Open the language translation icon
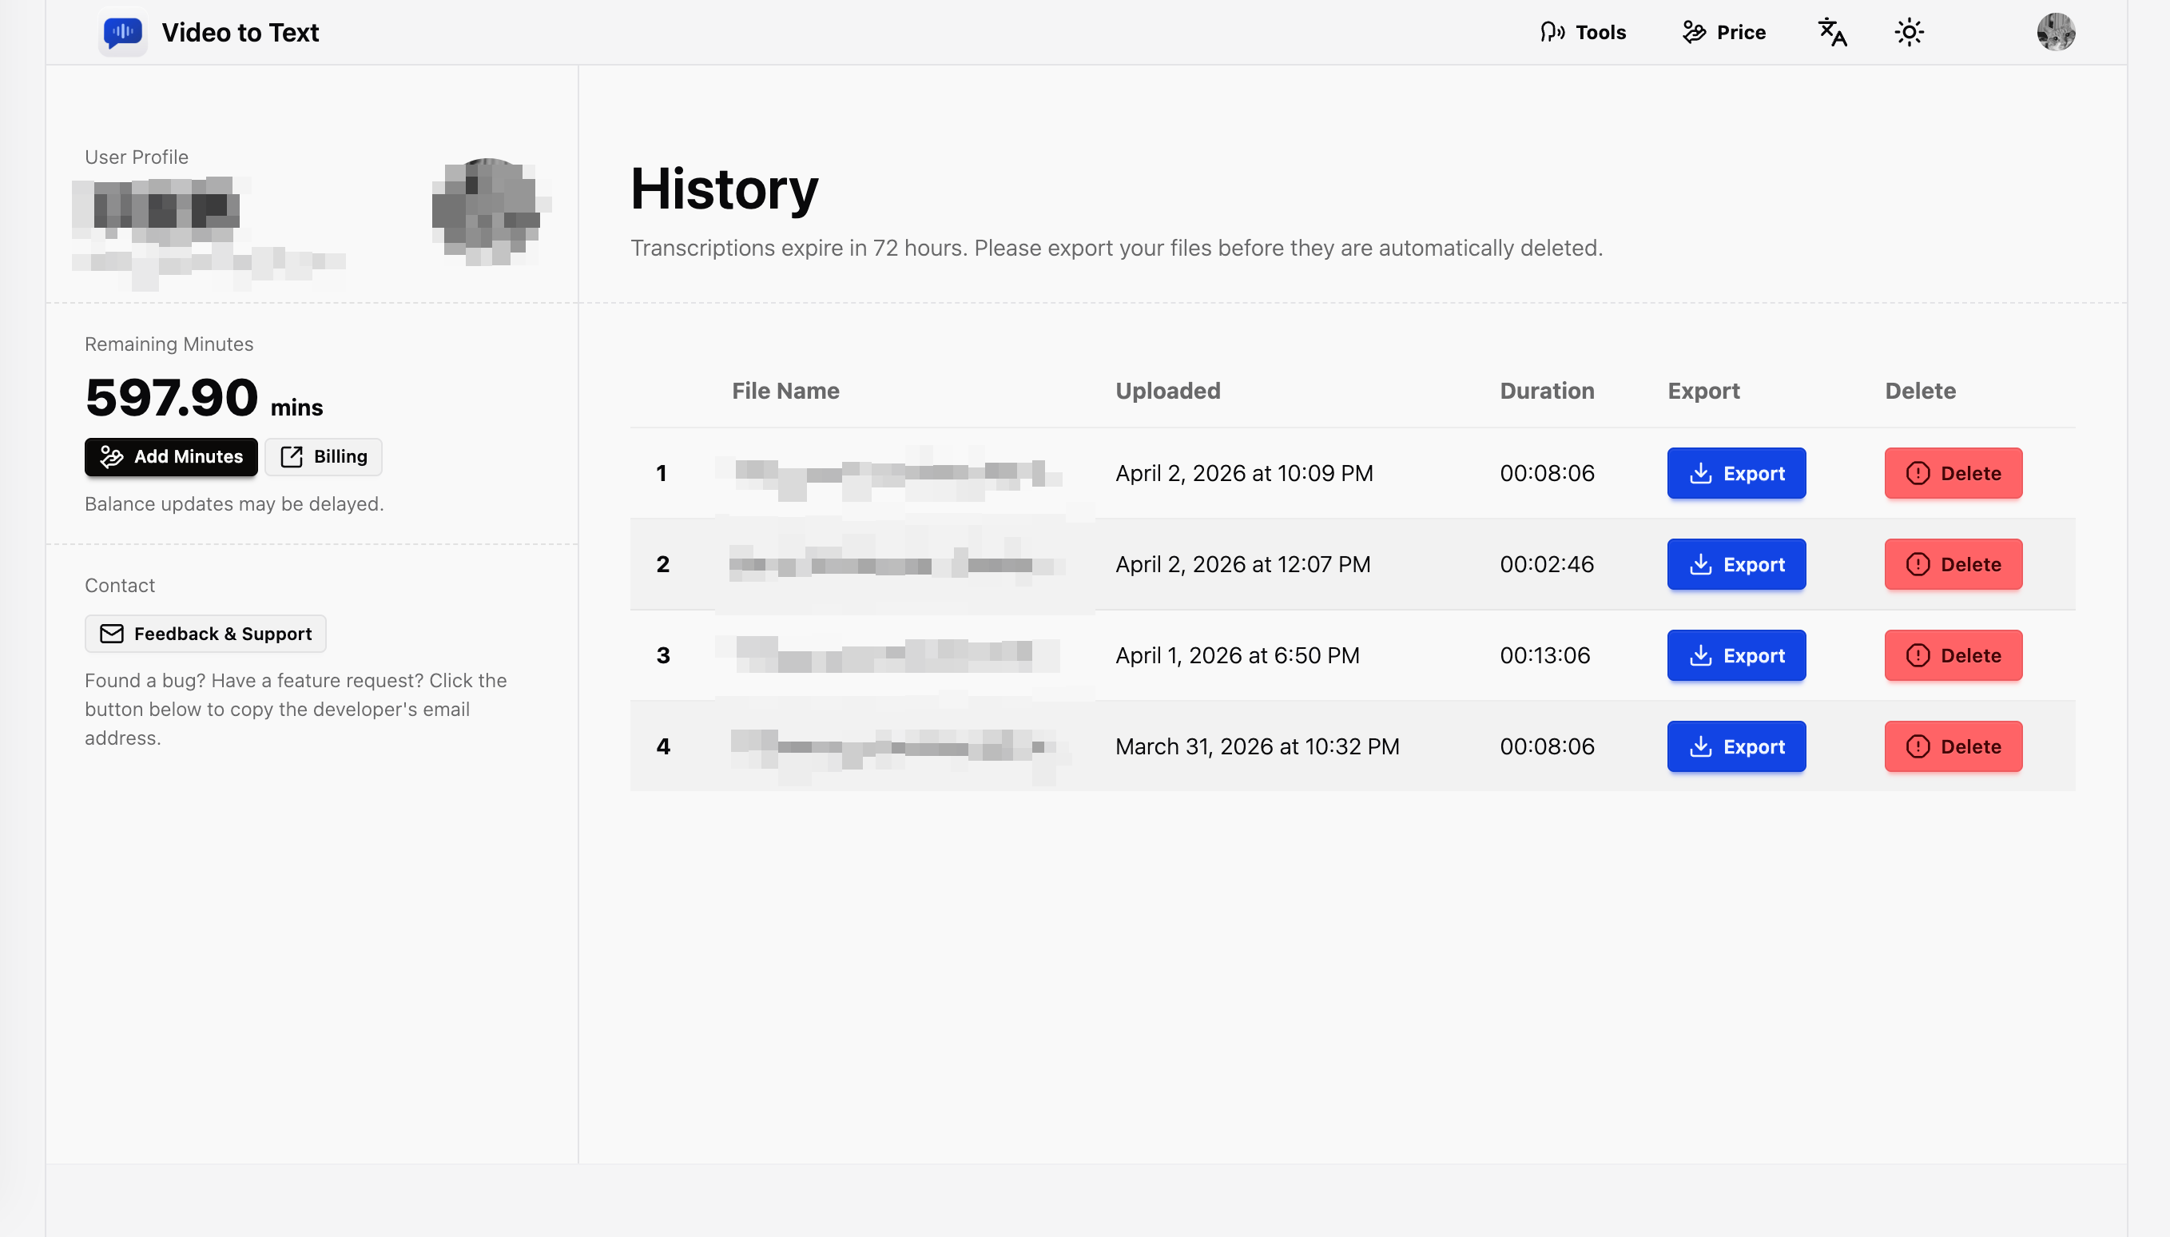 click(x=1832, y=32)
